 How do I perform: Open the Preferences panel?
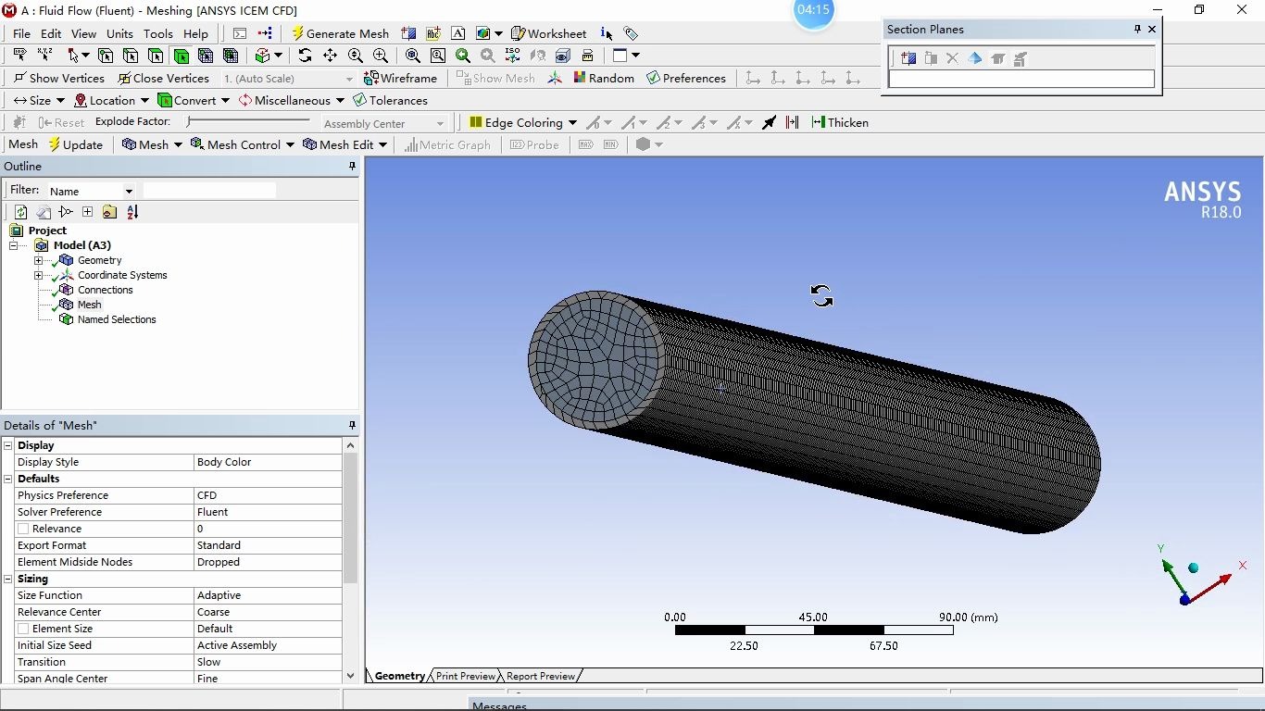point(686,78)
